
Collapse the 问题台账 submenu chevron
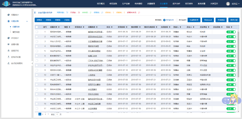tap(27, 21)
